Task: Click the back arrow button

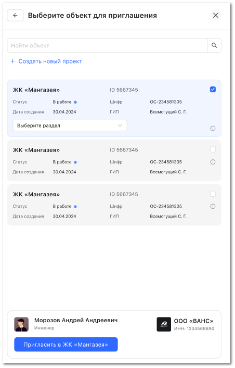Action: [15, 16]
